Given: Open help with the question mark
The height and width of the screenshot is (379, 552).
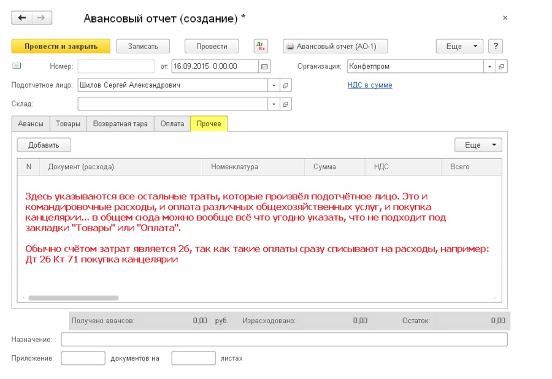Looking at the screenshot, I should [x=496, y=46].
